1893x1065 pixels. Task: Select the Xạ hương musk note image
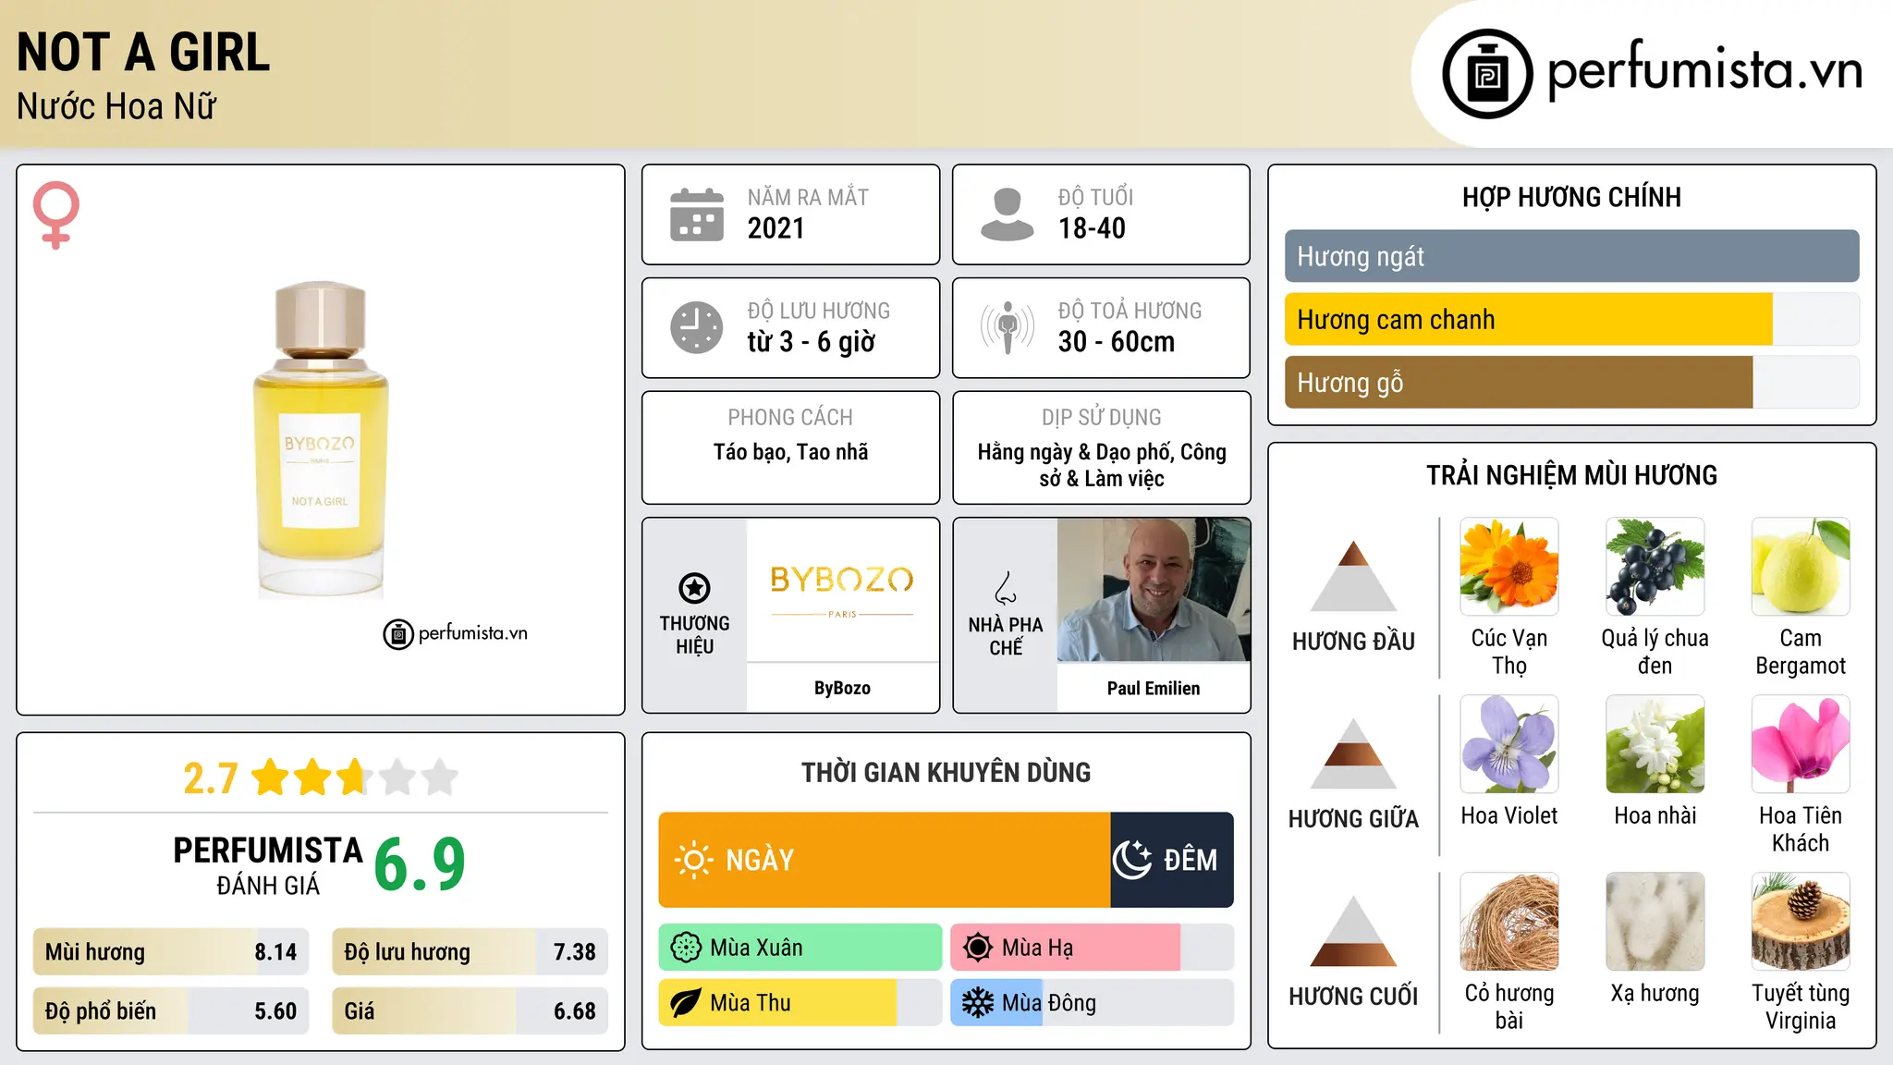point(1655,922)
